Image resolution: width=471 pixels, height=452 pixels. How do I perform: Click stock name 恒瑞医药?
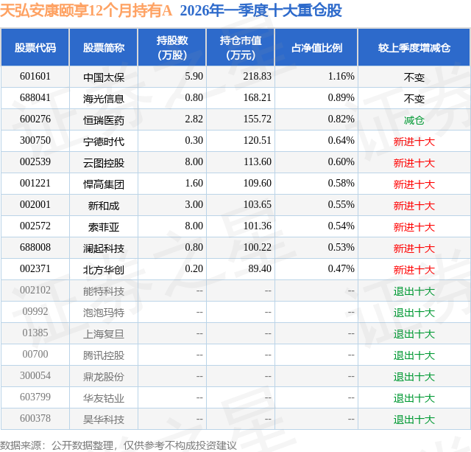(x=104, y=120)
